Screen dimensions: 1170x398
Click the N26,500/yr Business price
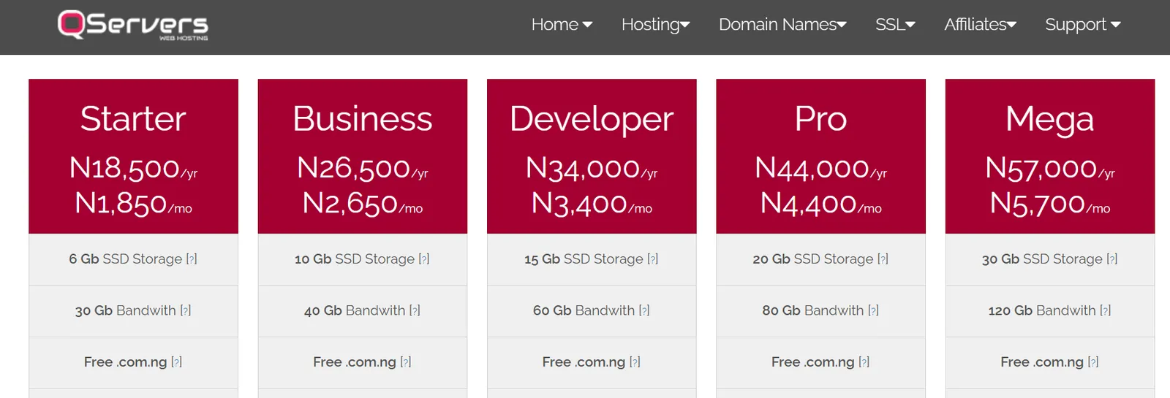[363, 169]
